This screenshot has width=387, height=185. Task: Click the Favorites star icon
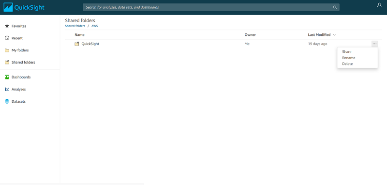point(7,26)
